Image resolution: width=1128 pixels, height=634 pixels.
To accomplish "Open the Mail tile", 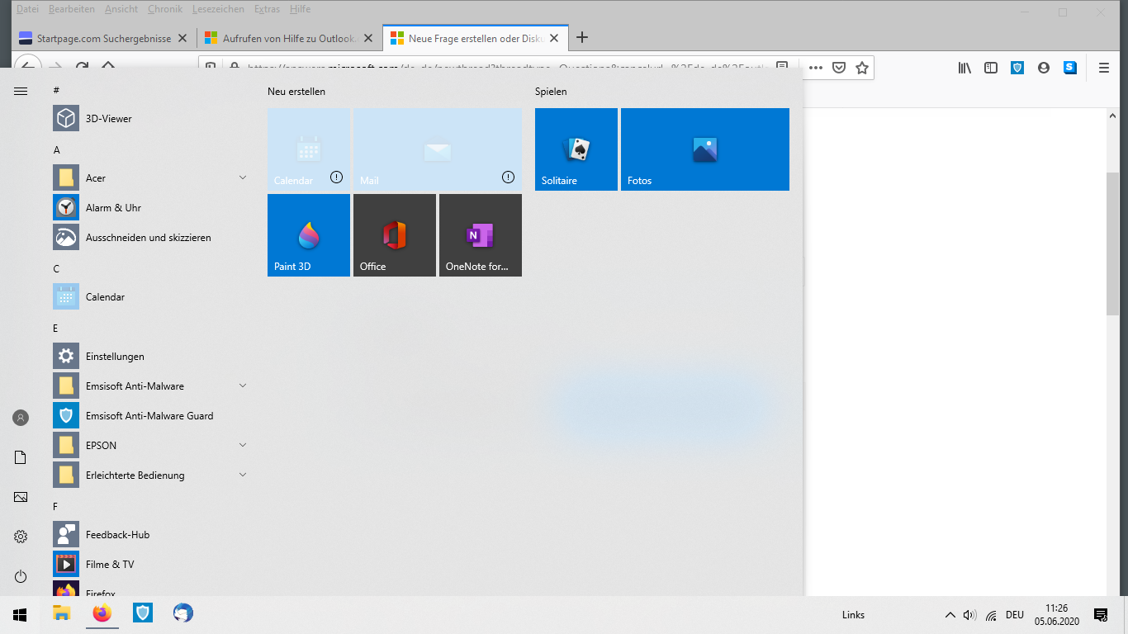I will coord(438,149).
